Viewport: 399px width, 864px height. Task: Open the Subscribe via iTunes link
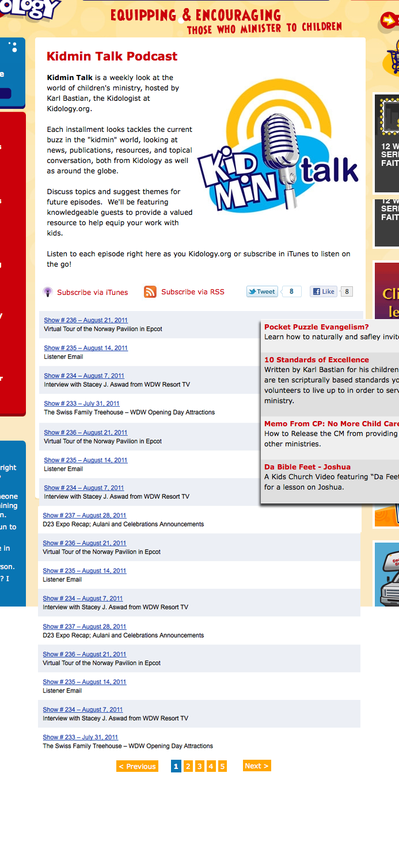pos(93,293)
